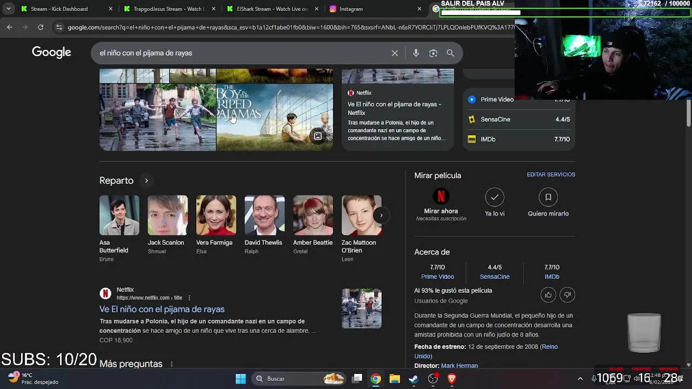The height and width of the screenshot is (389, 692).
Task: Click the magnifier search button
Action: coord(450,53)
